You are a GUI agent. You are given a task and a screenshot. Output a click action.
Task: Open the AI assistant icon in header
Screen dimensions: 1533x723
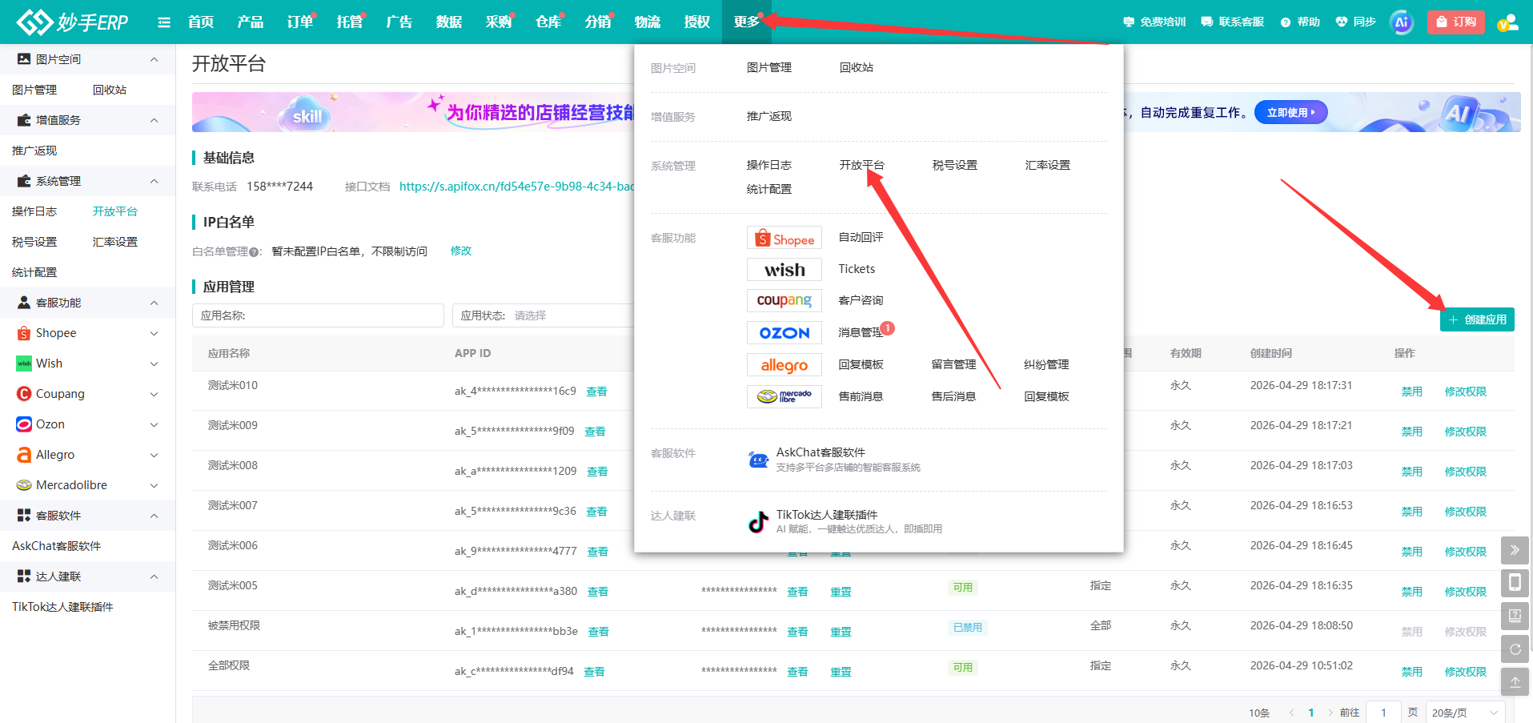coord(1402,22)
